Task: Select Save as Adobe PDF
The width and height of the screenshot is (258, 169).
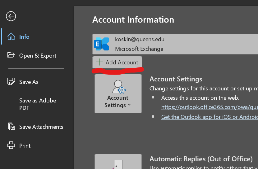Action: [x=37, y=104]
